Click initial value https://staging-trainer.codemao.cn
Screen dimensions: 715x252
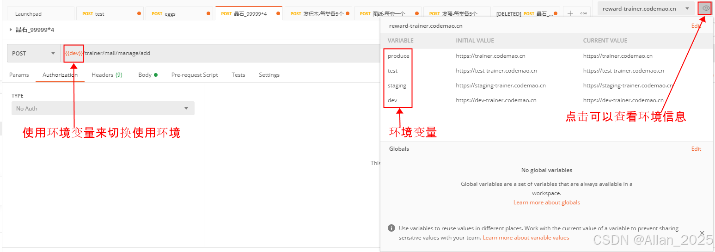click(501, 86)
